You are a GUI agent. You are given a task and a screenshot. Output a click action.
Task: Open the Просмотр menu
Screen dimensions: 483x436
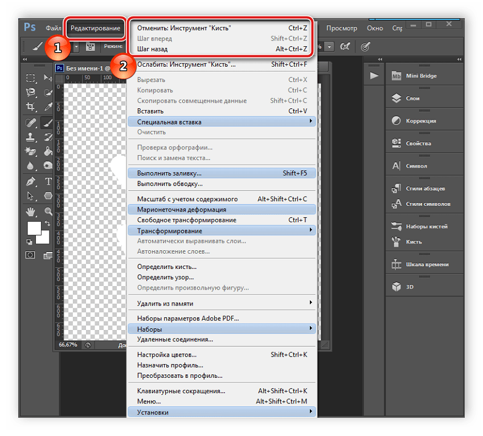[342, 28]
